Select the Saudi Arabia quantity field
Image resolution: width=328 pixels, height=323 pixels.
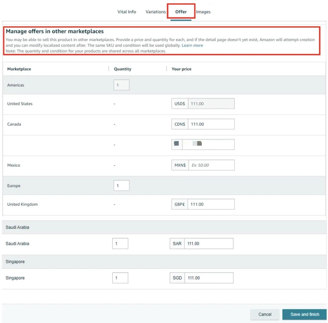point(120,244)
